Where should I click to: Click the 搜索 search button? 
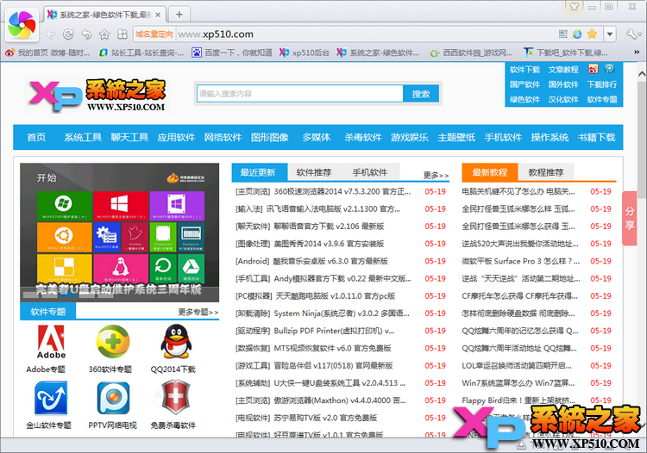point(420,94)
